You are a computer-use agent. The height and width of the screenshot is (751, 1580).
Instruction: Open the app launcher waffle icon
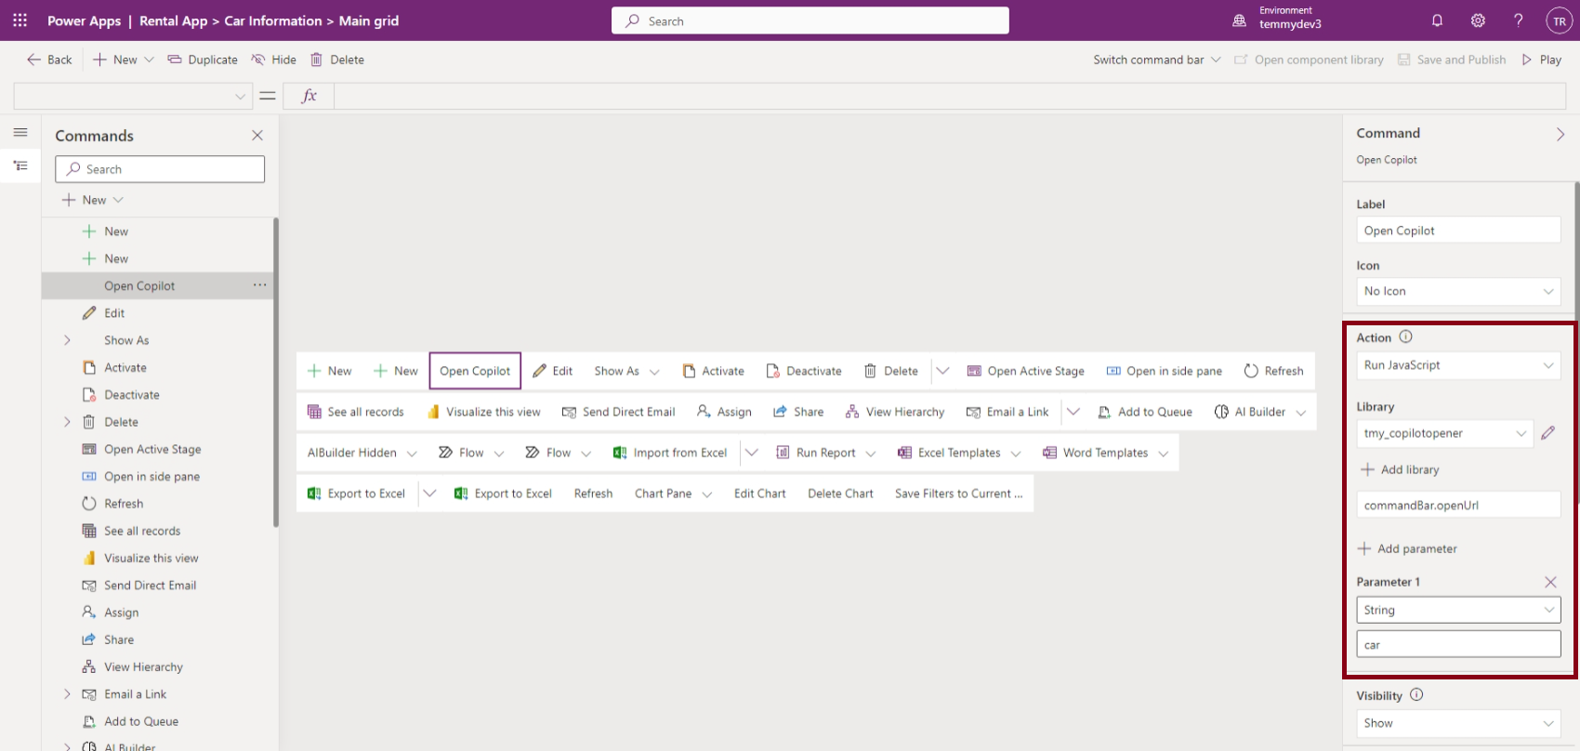click(20, 20)
